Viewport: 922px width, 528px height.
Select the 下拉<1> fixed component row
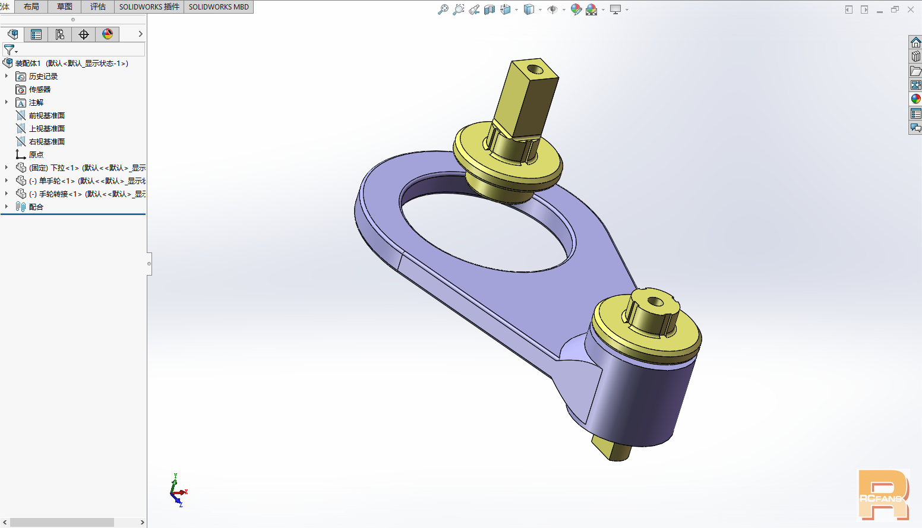(80, 167)
